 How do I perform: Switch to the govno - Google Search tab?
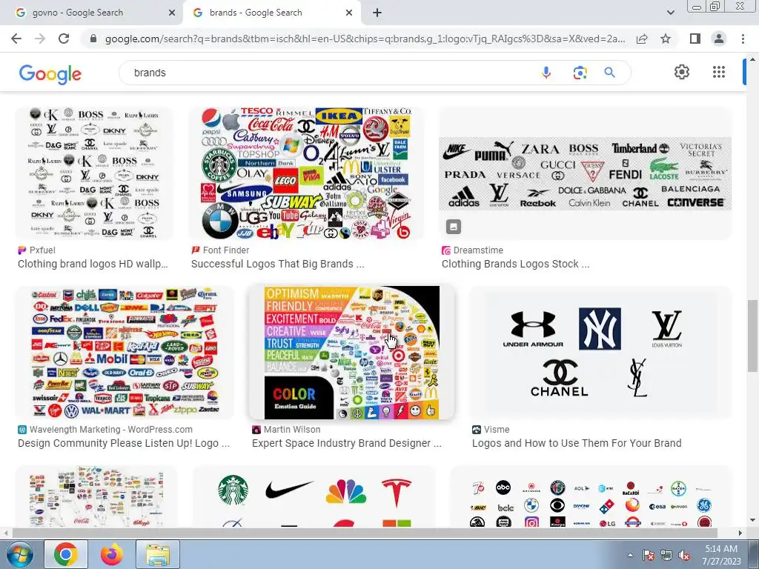(x=91, y=13)
